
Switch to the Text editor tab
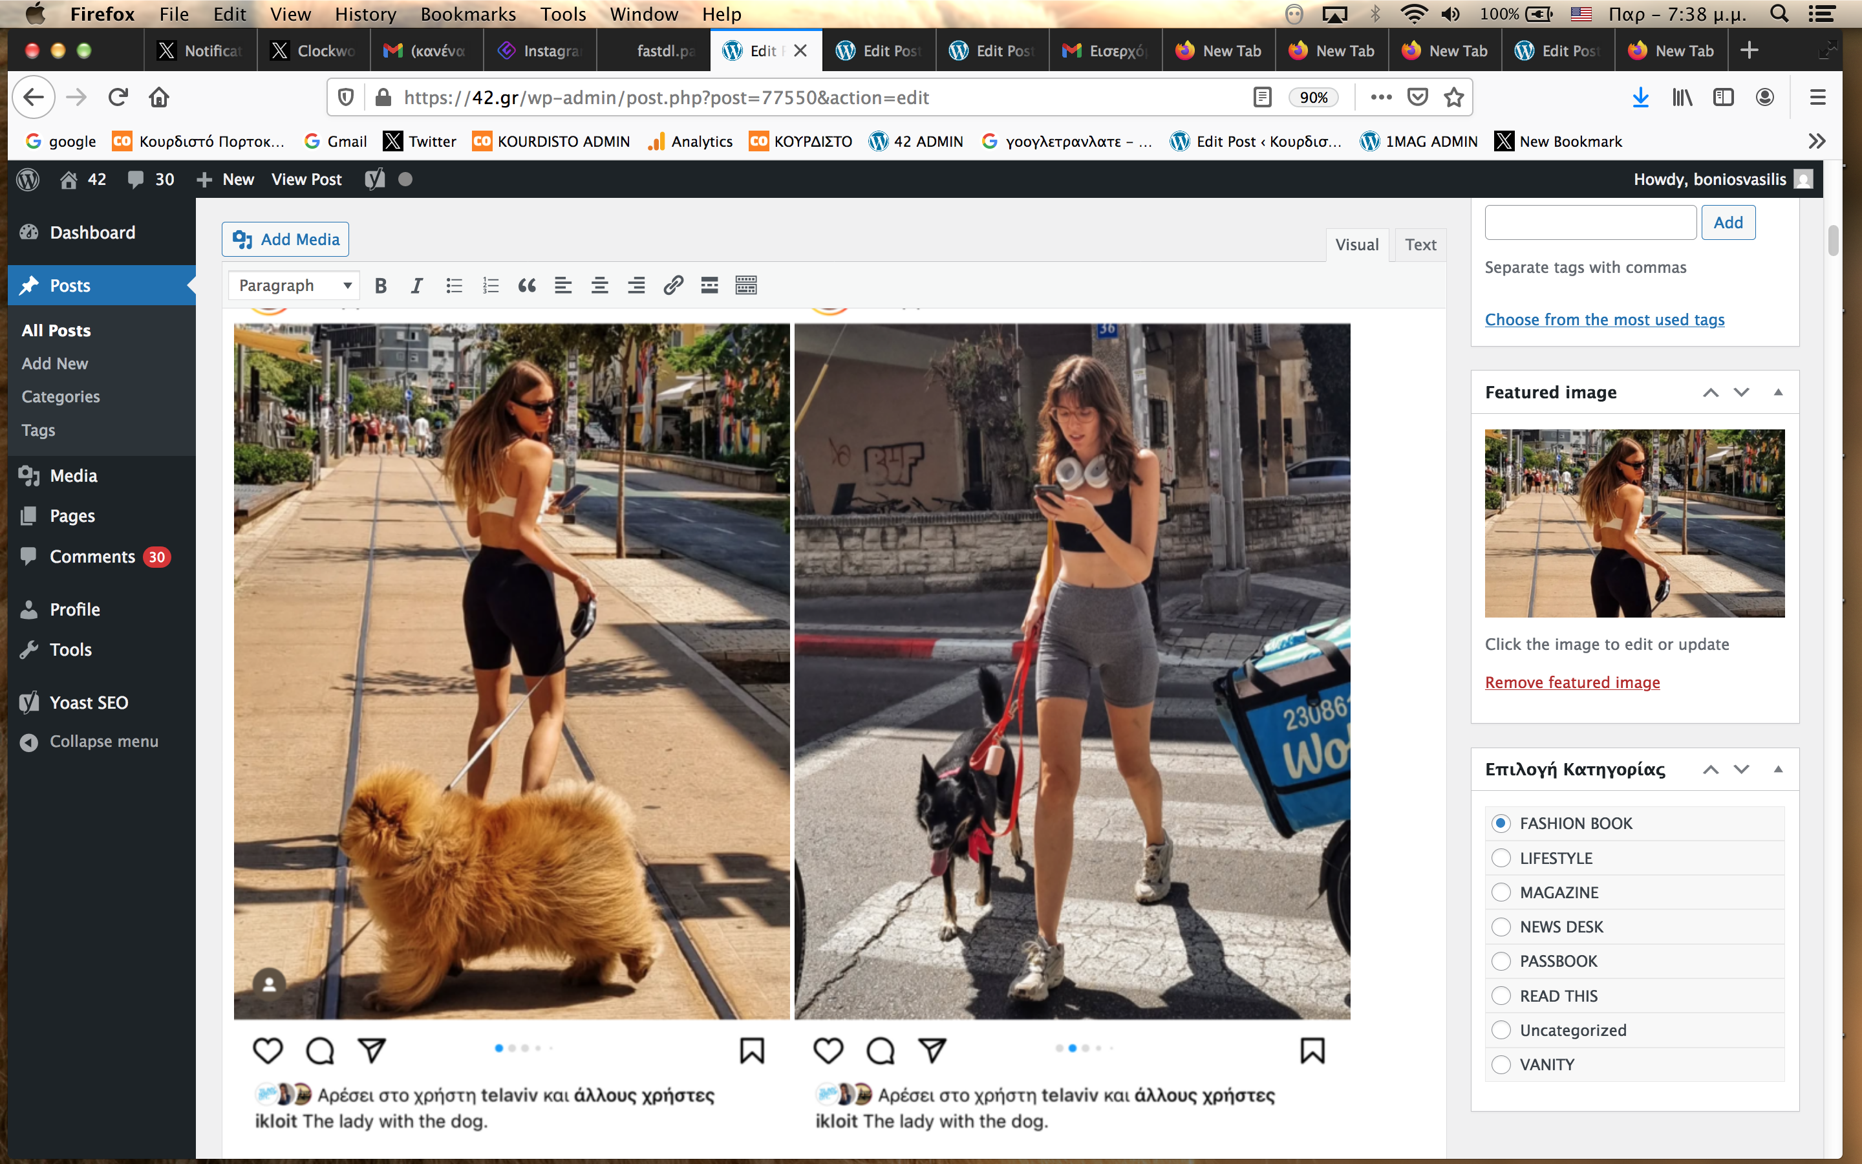pos(1420,245)
